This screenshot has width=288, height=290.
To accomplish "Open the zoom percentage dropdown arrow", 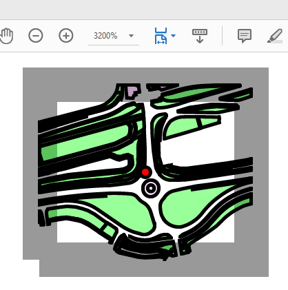I will (131, 36).
